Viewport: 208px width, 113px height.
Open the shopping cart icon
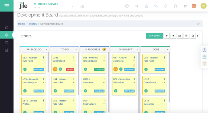click(185, 6)
